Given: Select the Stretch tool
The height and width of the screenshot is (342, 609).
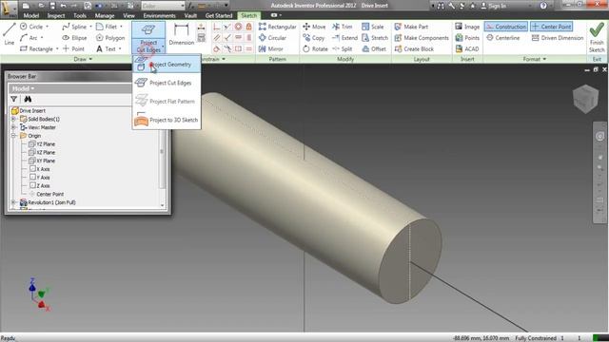Looking at the screenshot, I should pos(375,38).
